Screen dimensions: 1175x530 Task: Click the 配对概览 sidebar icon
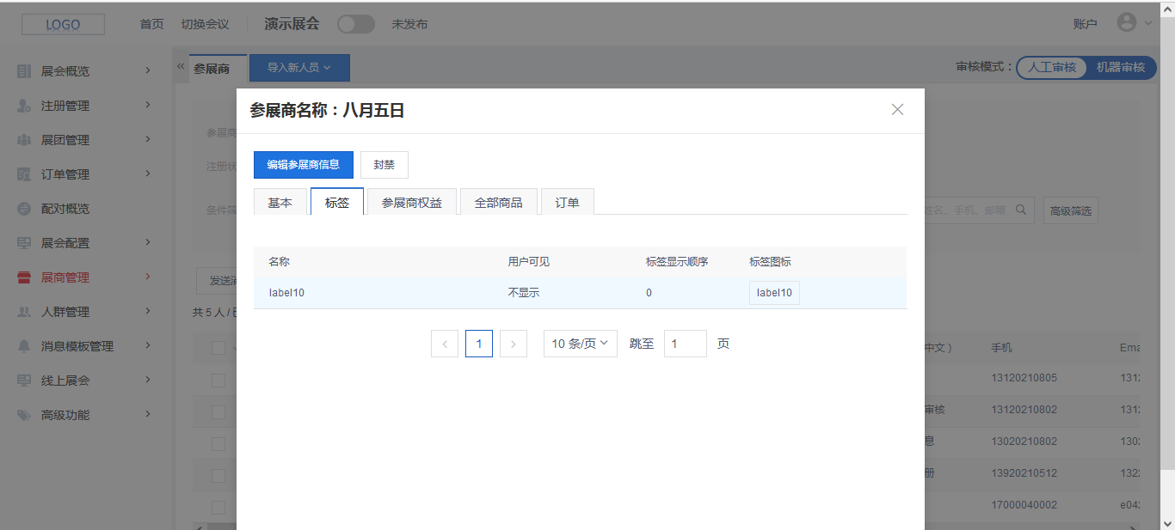pyautogui.click(x=24, y=209)
